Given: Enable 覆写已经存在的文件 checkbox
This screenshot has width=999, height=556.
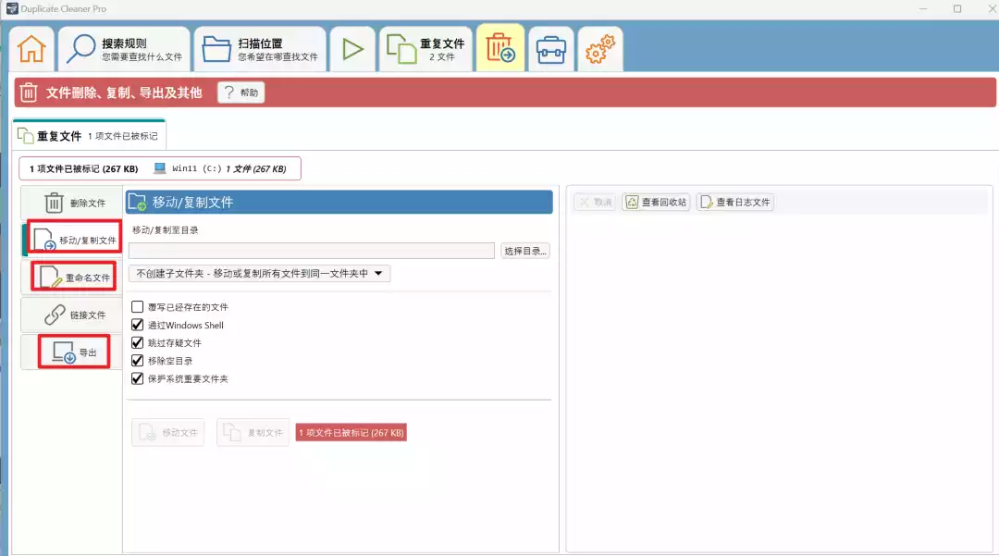Looking at the screenshot, I should [x=138, y=307].
